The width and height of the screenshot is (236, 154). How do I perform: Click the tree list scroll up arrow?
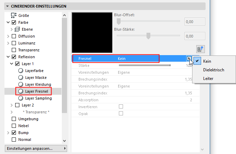(64, 15)
